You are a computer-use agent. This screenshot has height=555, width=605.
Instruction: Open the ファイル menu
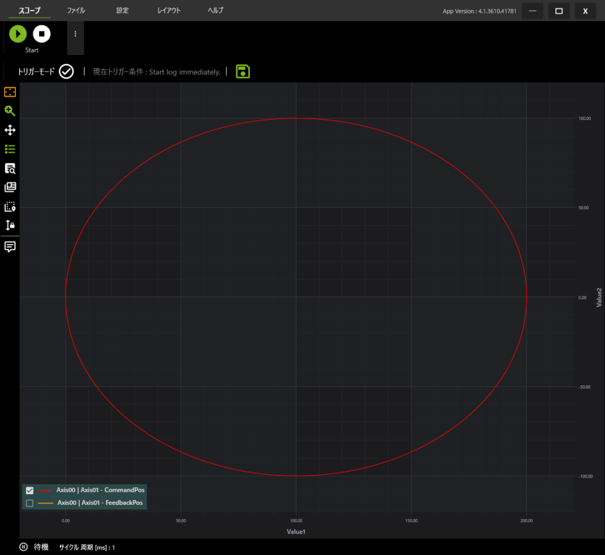pos(76,11)
